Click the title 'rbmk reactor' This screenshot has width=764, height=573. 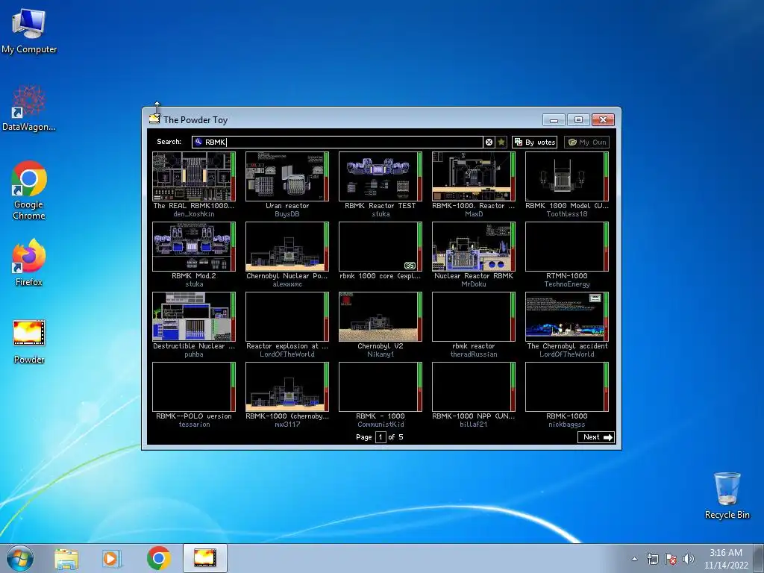pos(474,346)
